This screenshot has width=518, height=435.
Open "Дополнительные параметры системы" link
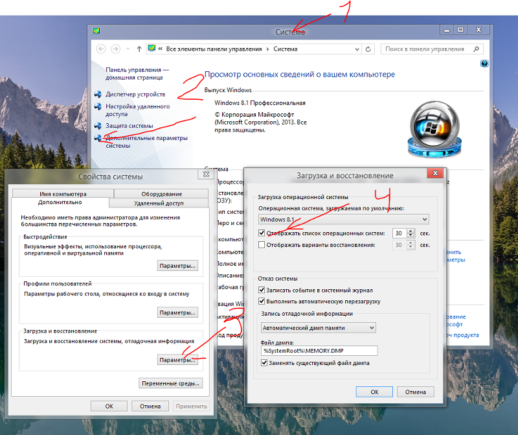146,141
